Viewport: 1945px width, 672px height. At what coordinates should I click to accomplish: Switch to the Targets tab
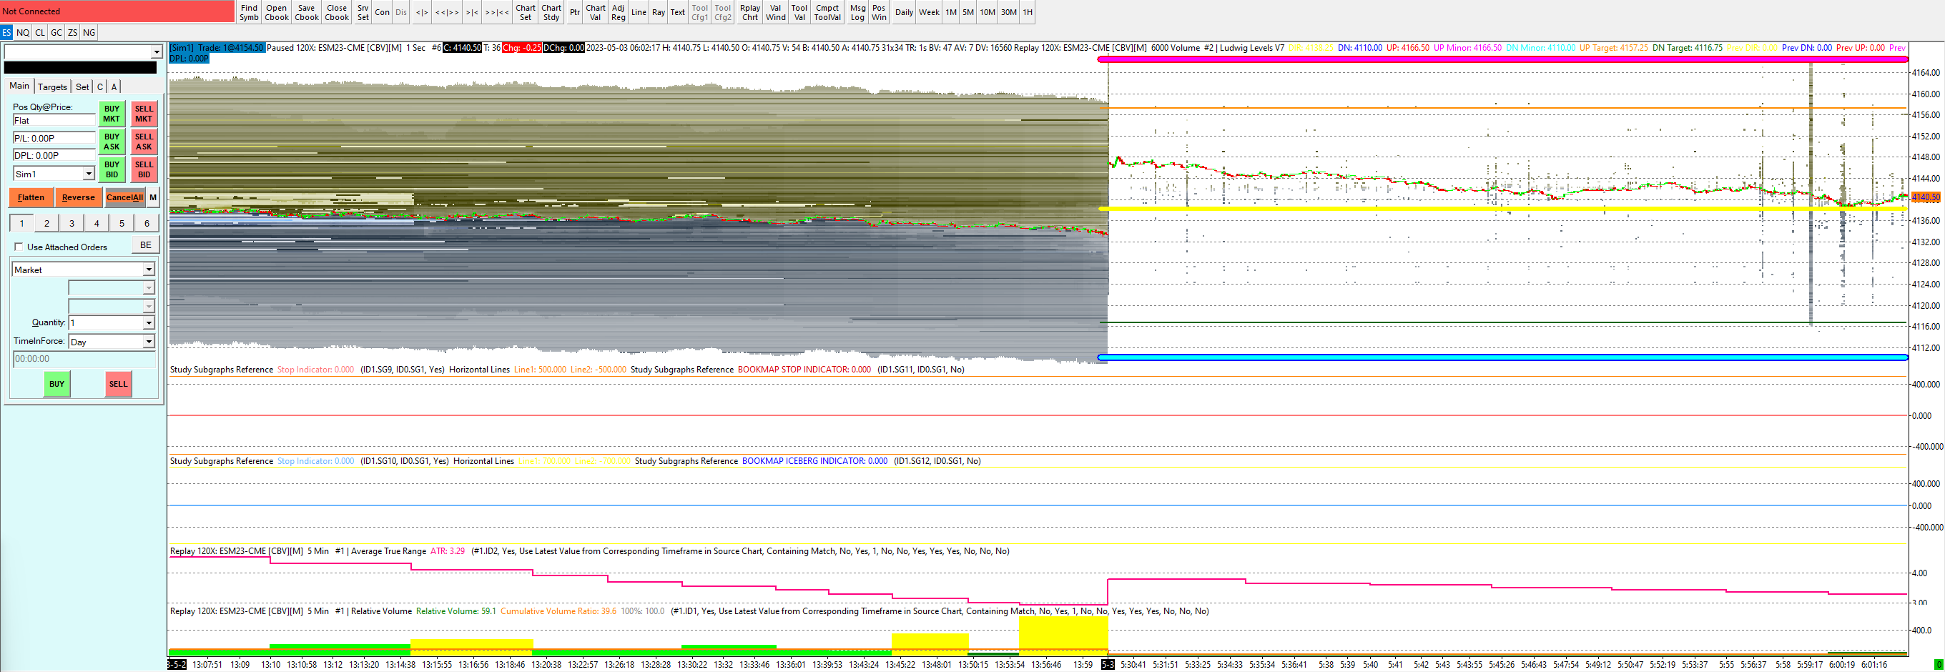[x=52, y=87]
